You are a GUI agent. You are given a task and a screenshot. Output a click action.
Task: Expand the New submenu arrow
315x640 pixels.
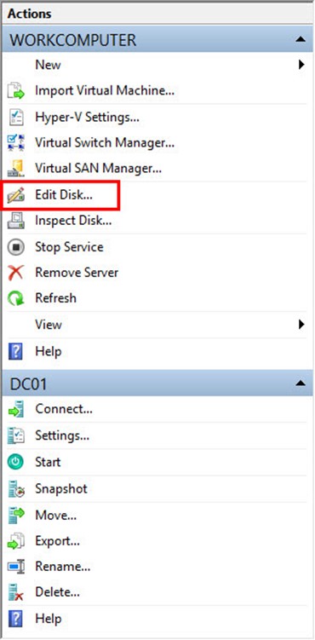point(301,65)
